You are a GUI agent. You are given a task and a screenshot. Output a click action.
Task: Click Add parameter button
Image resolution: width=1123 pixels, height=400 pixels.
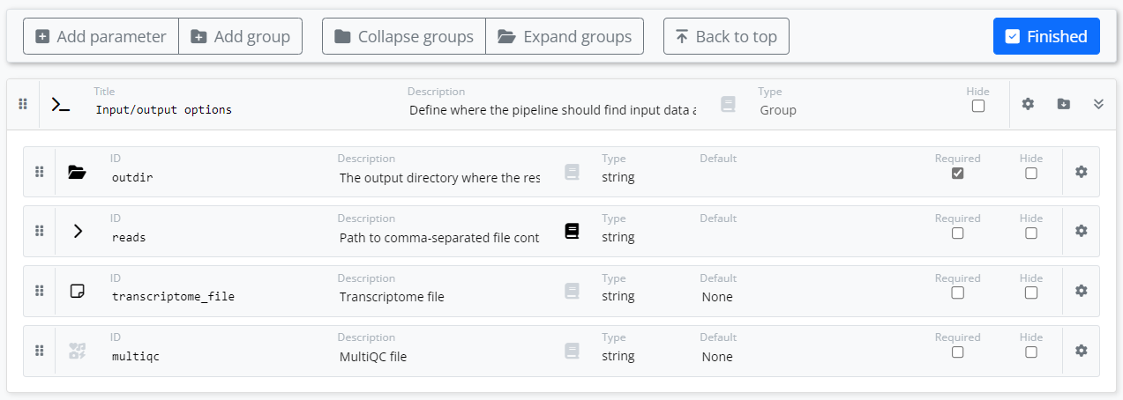[101, 36]
